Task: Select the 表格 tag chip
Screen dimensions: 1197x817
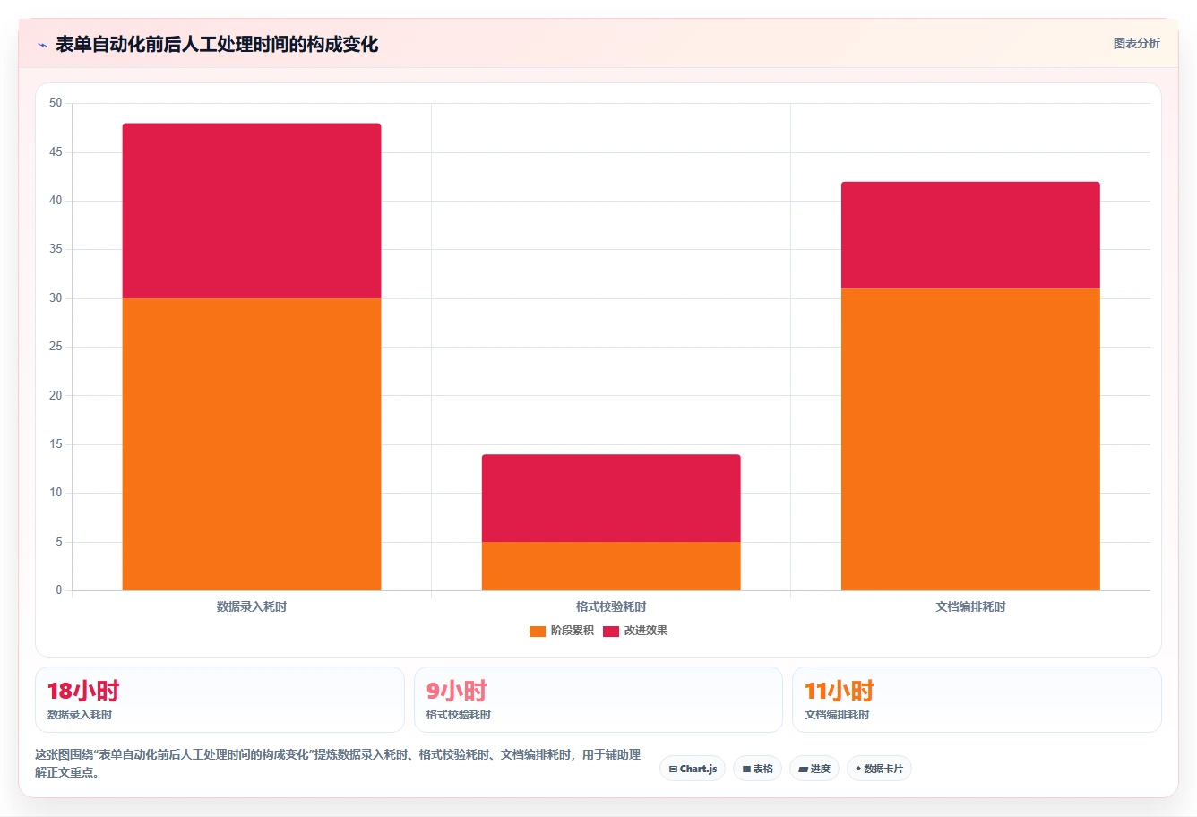Action: (x=757, y=769)
